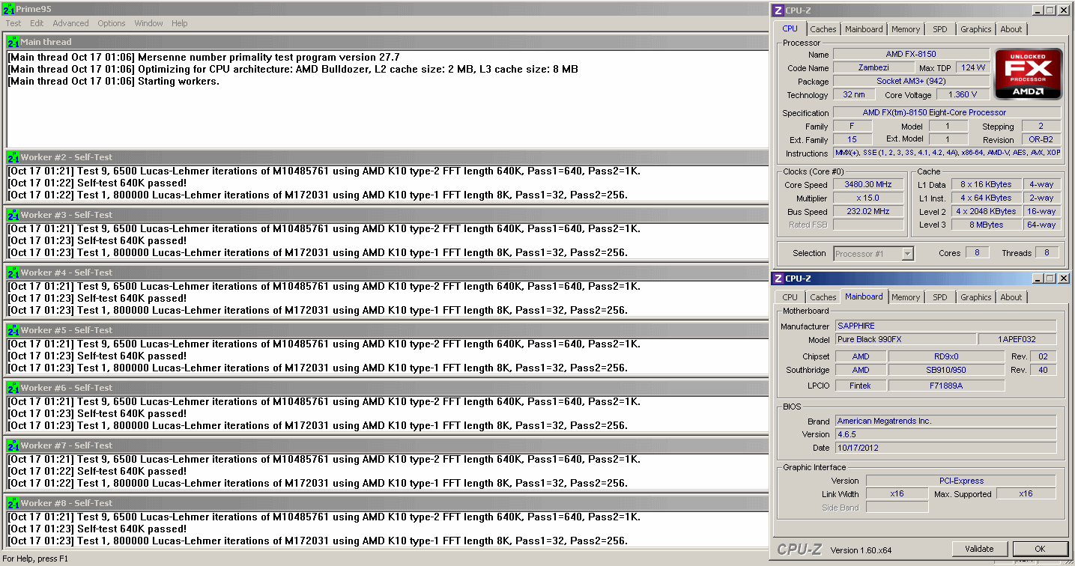
Task: Click 'For Help, press F1' status bar text
Action: 35,559
